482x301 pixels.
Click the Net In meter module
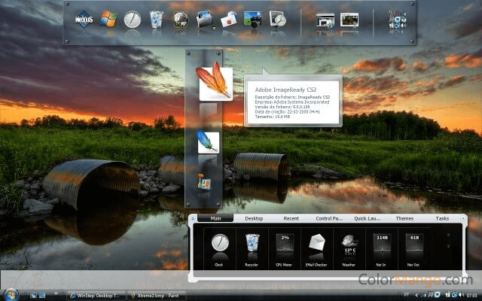(x=382, y=249)
